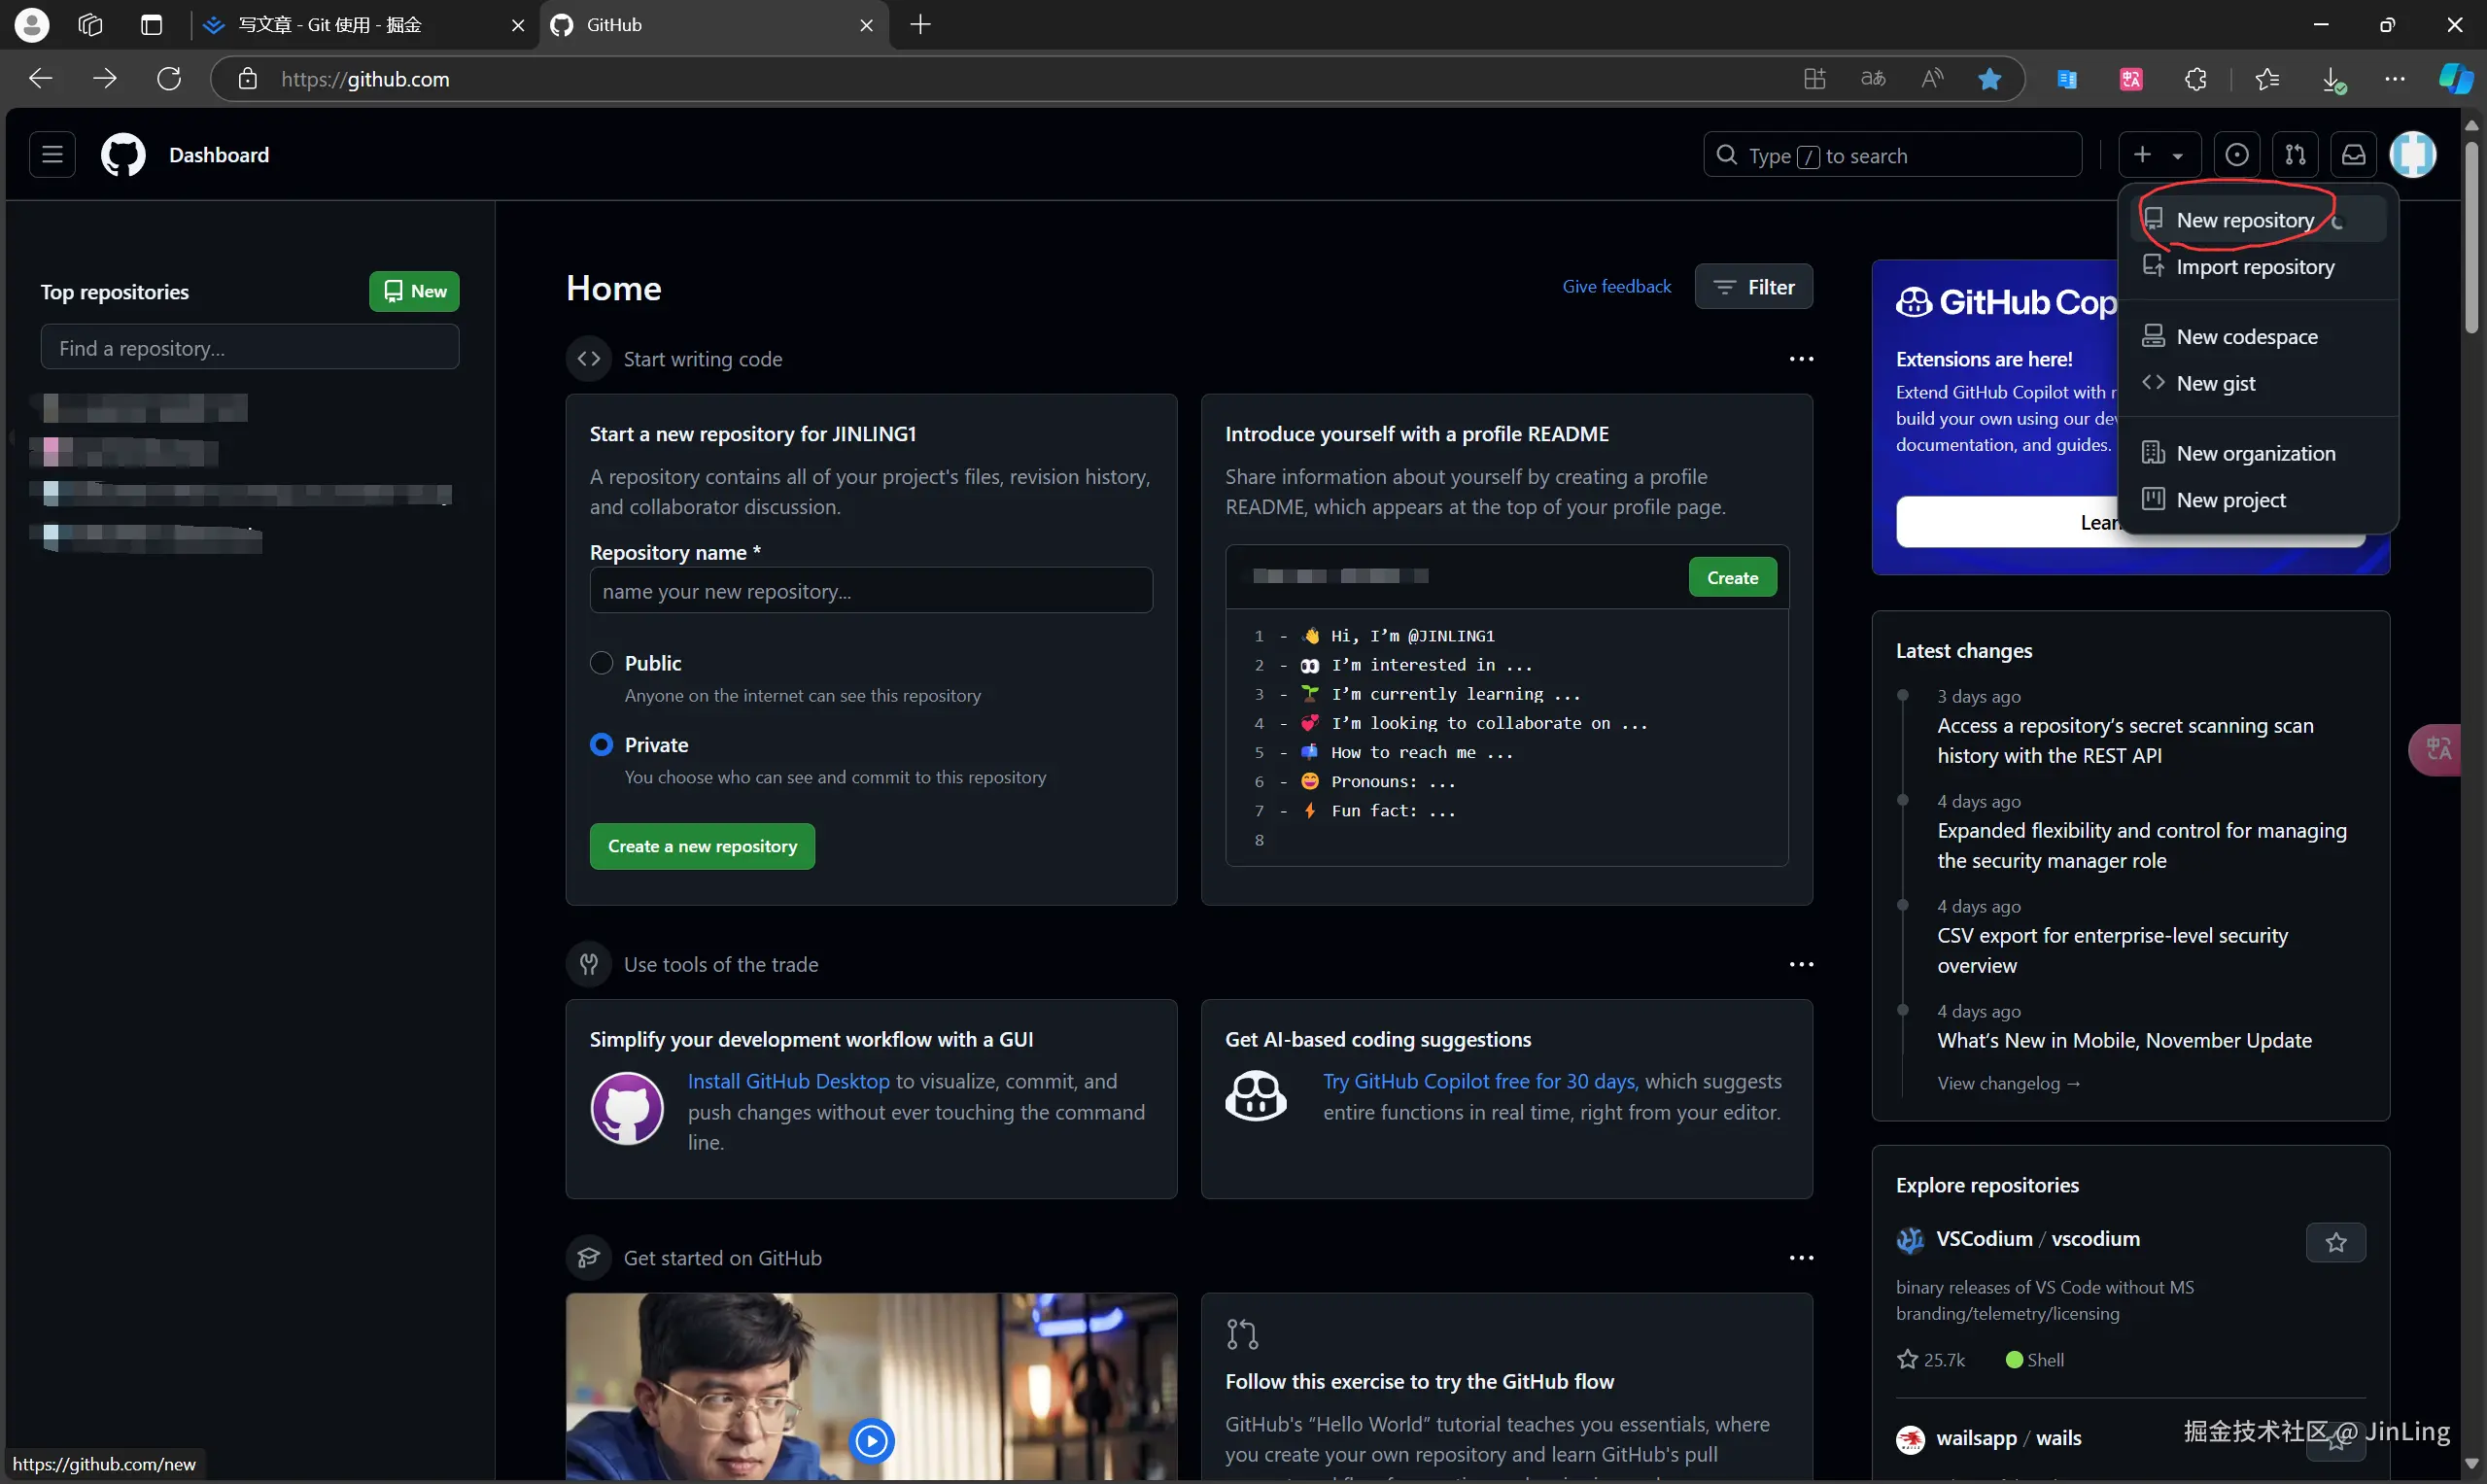Open the user avatar profile menu
This screenshot has height=1484, width=2487.
tap(2412, 155)
